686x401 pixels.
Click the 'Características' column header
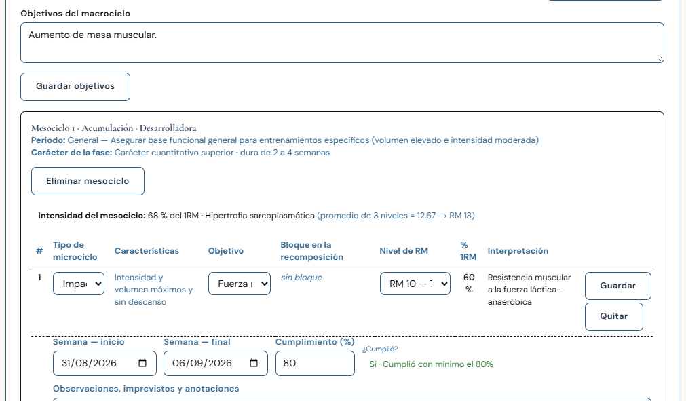[x=147, y=251]
